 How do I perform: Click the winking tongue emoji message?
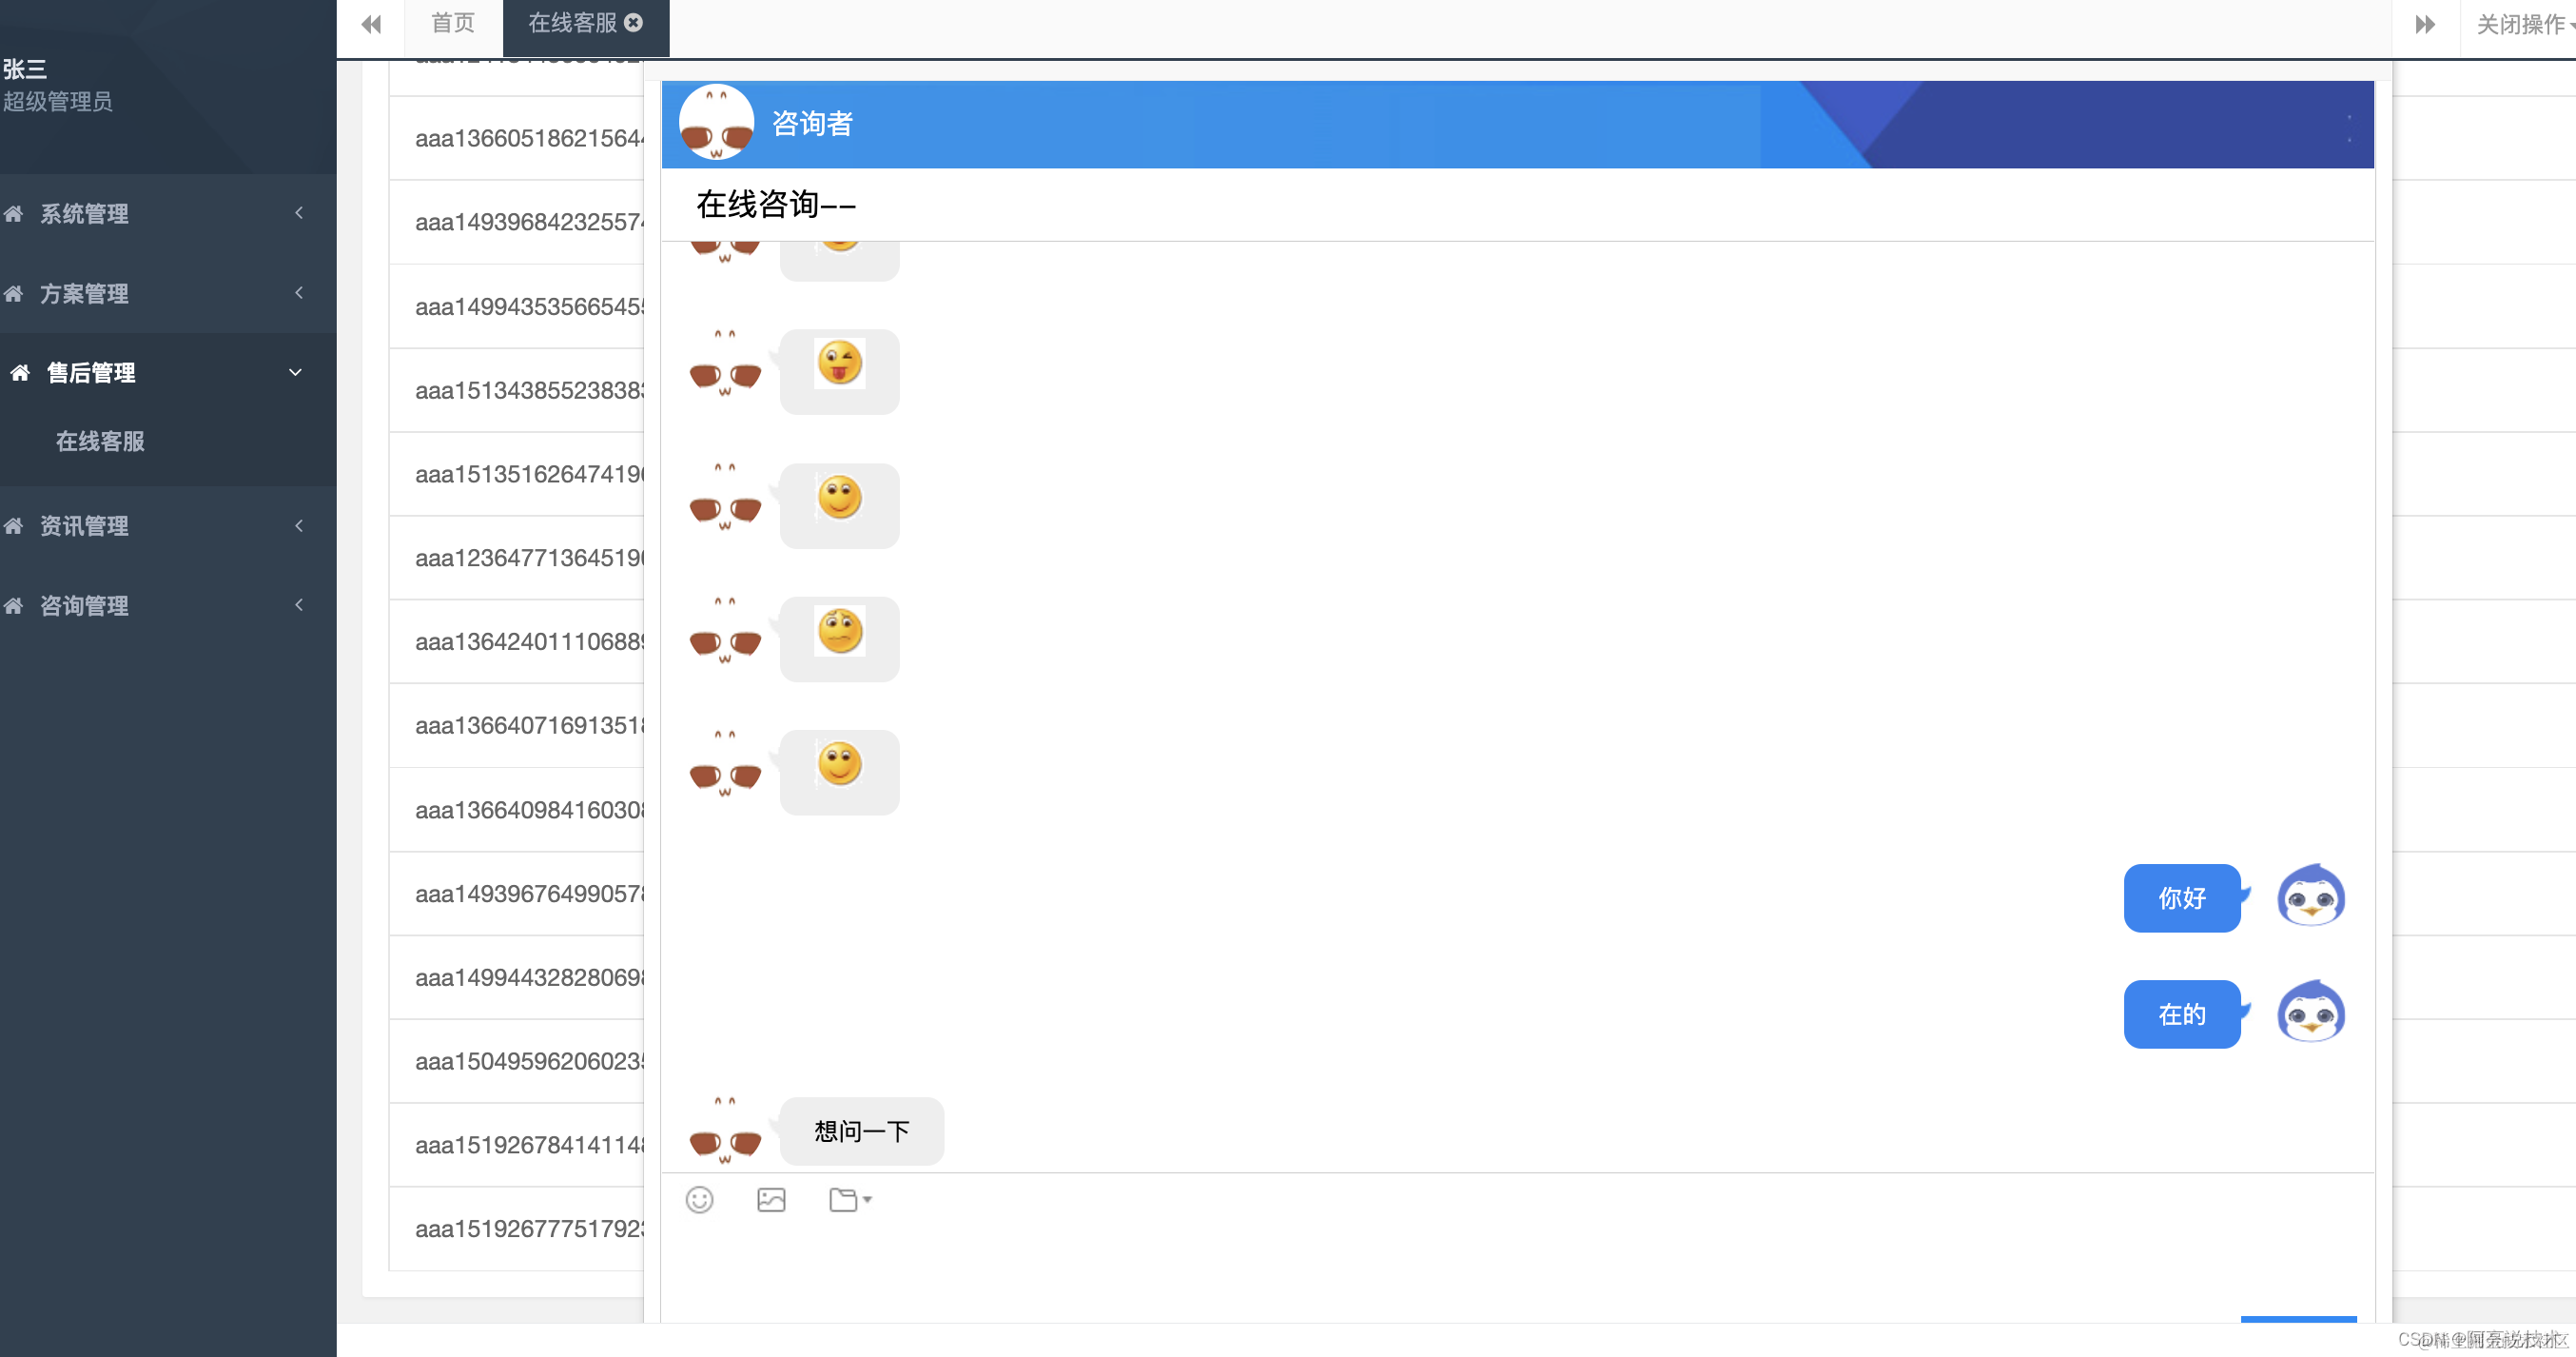point(839,364)
